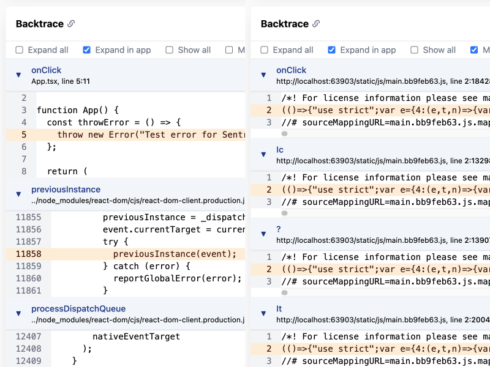Open the processDispatchQueue function name

click(x=78, y=309)
